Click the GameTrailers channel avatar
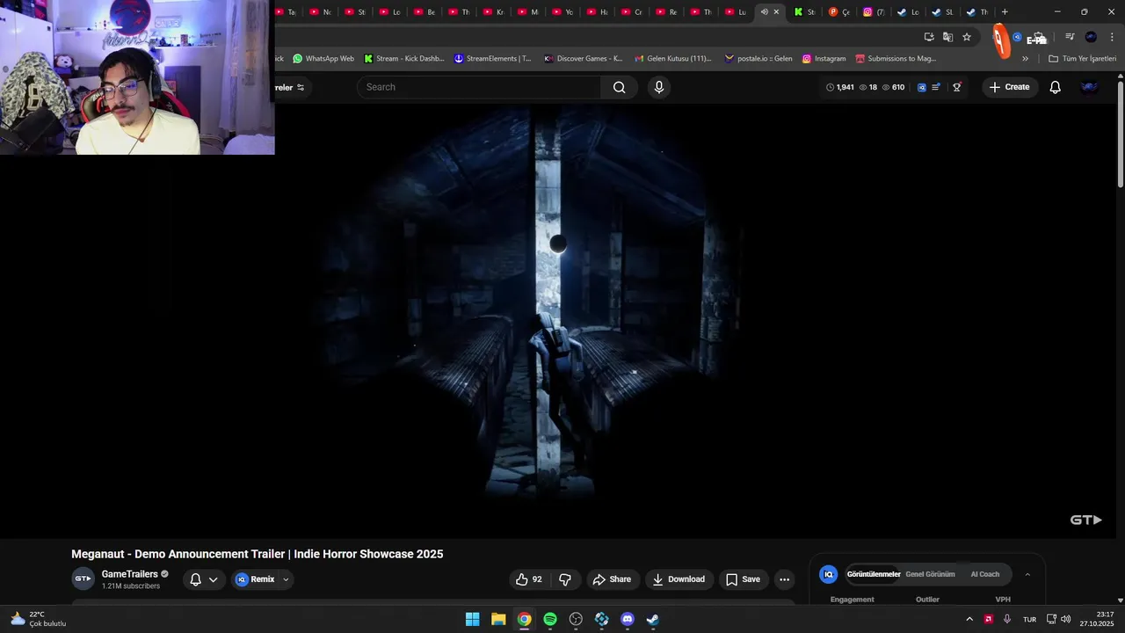The image size is (1125, 633). click(x=83, y=578)
